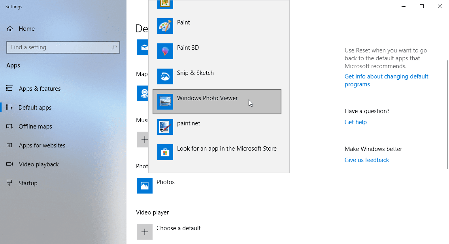
Task: Select Windows Photo Viewer as default
Action: click(217, 102)
